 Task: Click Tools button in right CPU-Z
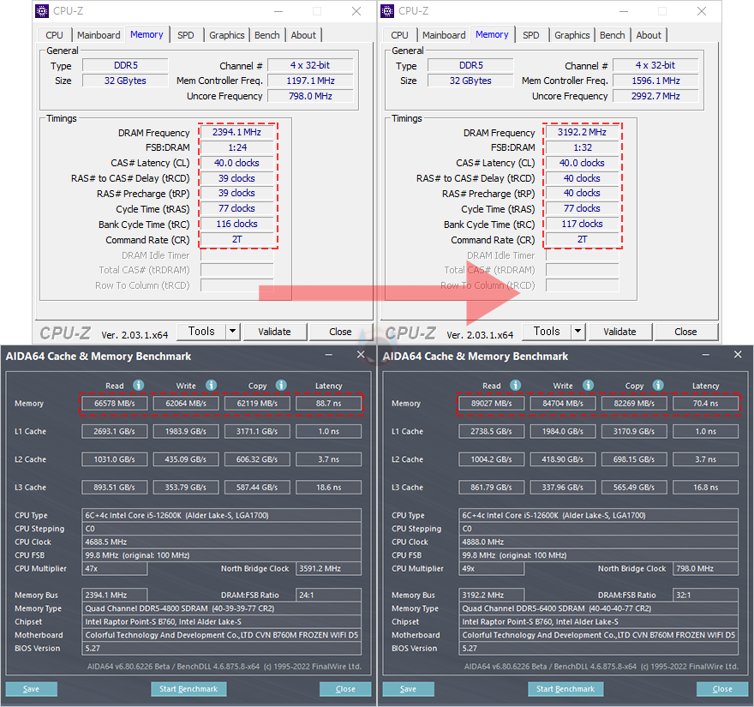(547, 332)
